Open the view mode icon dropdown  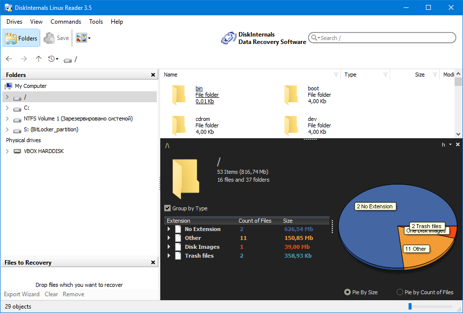point(83,38)
